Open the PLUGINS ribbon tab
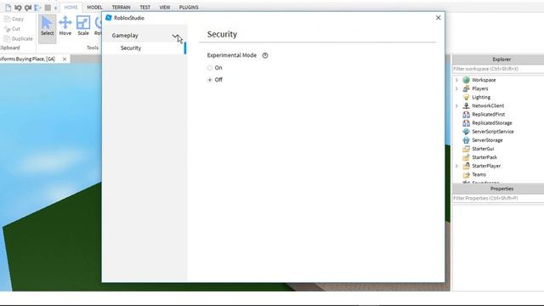 pos(189,8)
